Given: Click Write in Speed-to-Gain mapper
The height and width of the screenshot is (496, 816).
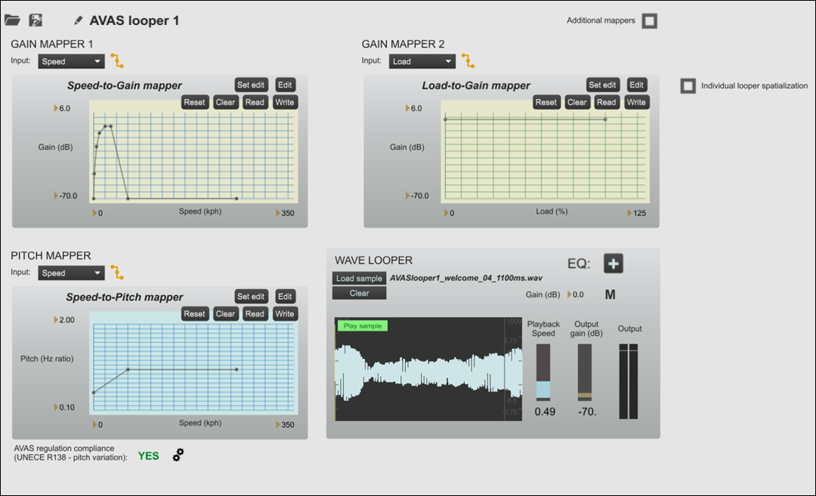Looking at the screenshot, I should click(285, 103).
